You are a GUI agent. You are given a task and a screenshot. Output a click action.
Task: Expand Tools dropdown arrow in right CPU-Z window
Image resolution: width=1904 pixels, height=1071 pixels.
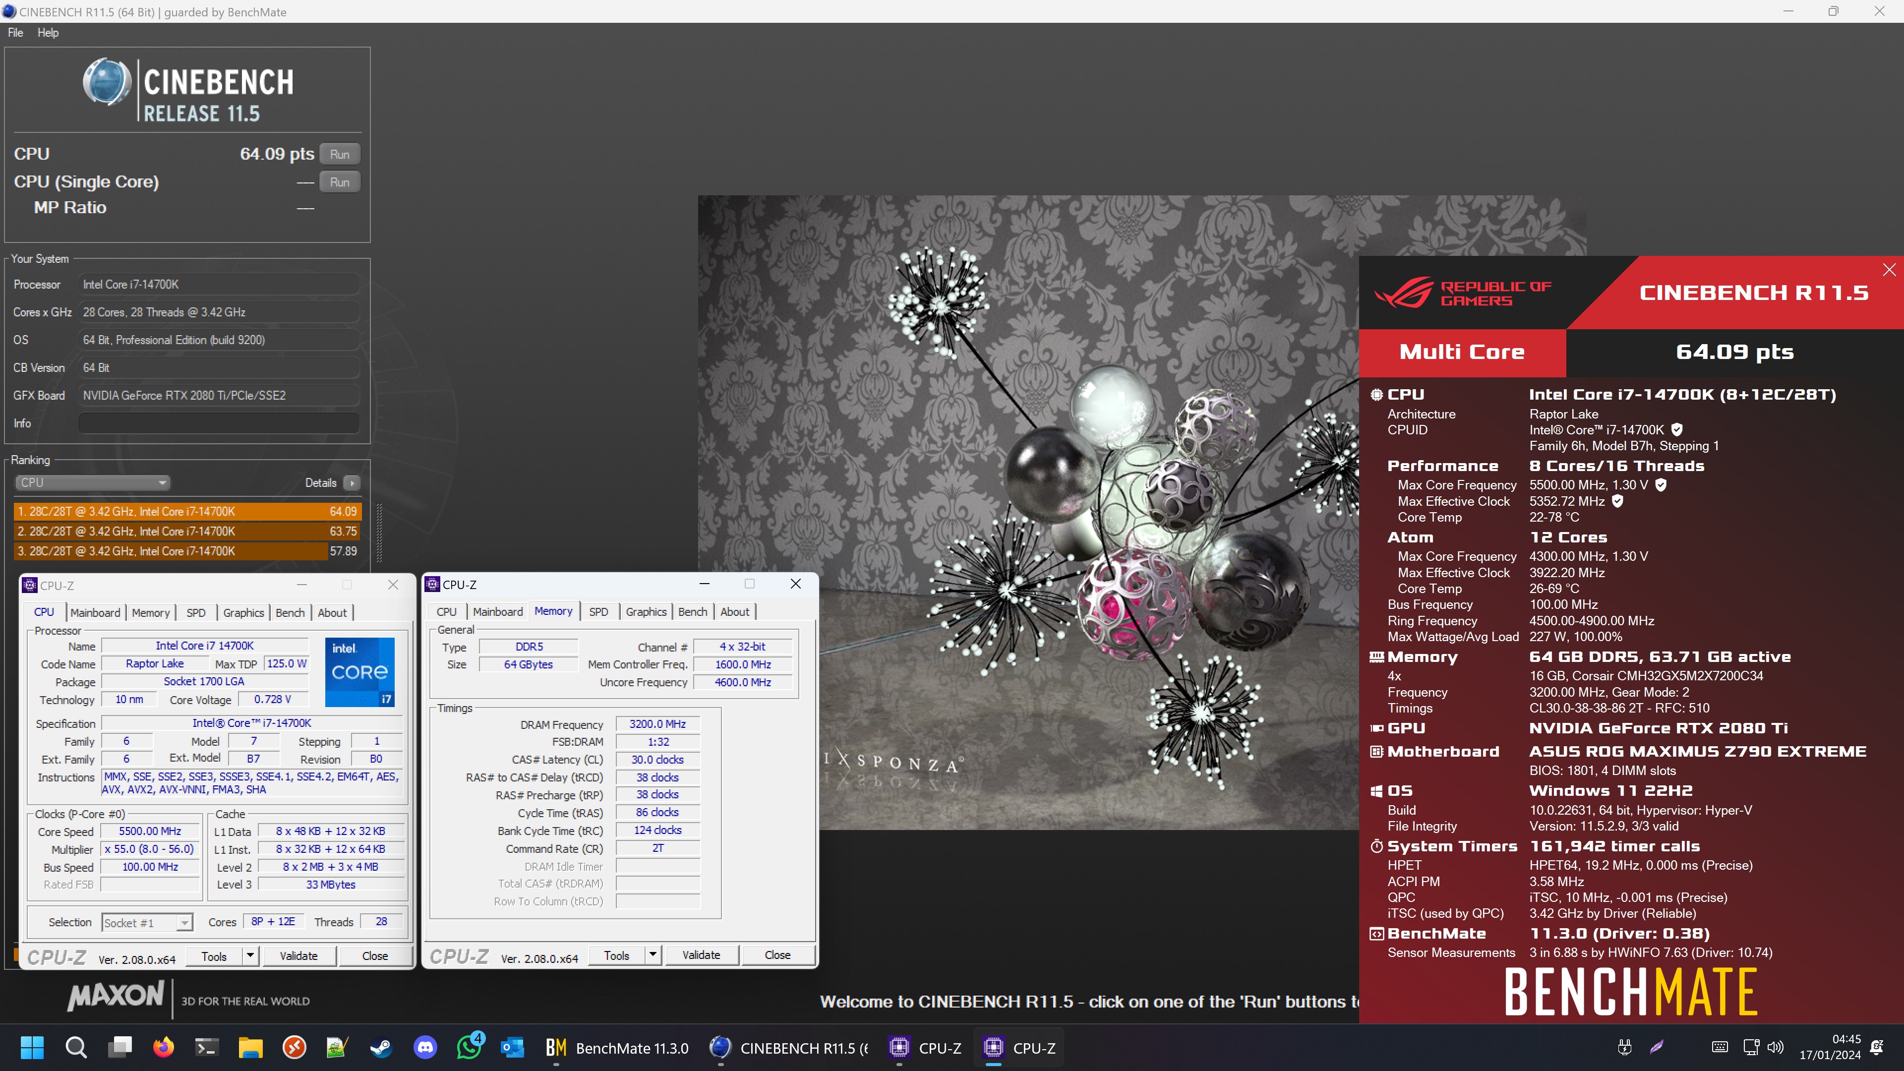[653, 955]
